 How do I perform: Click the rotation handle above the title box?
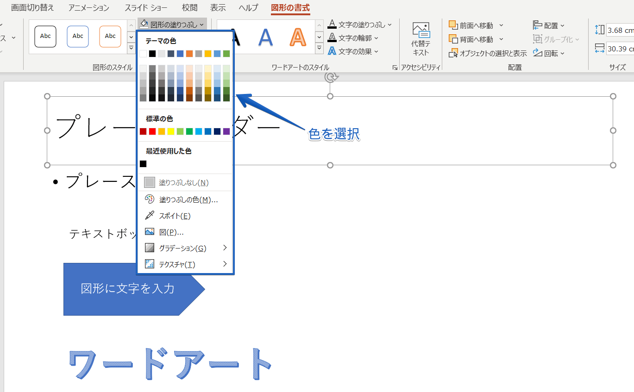coord(330,77)
